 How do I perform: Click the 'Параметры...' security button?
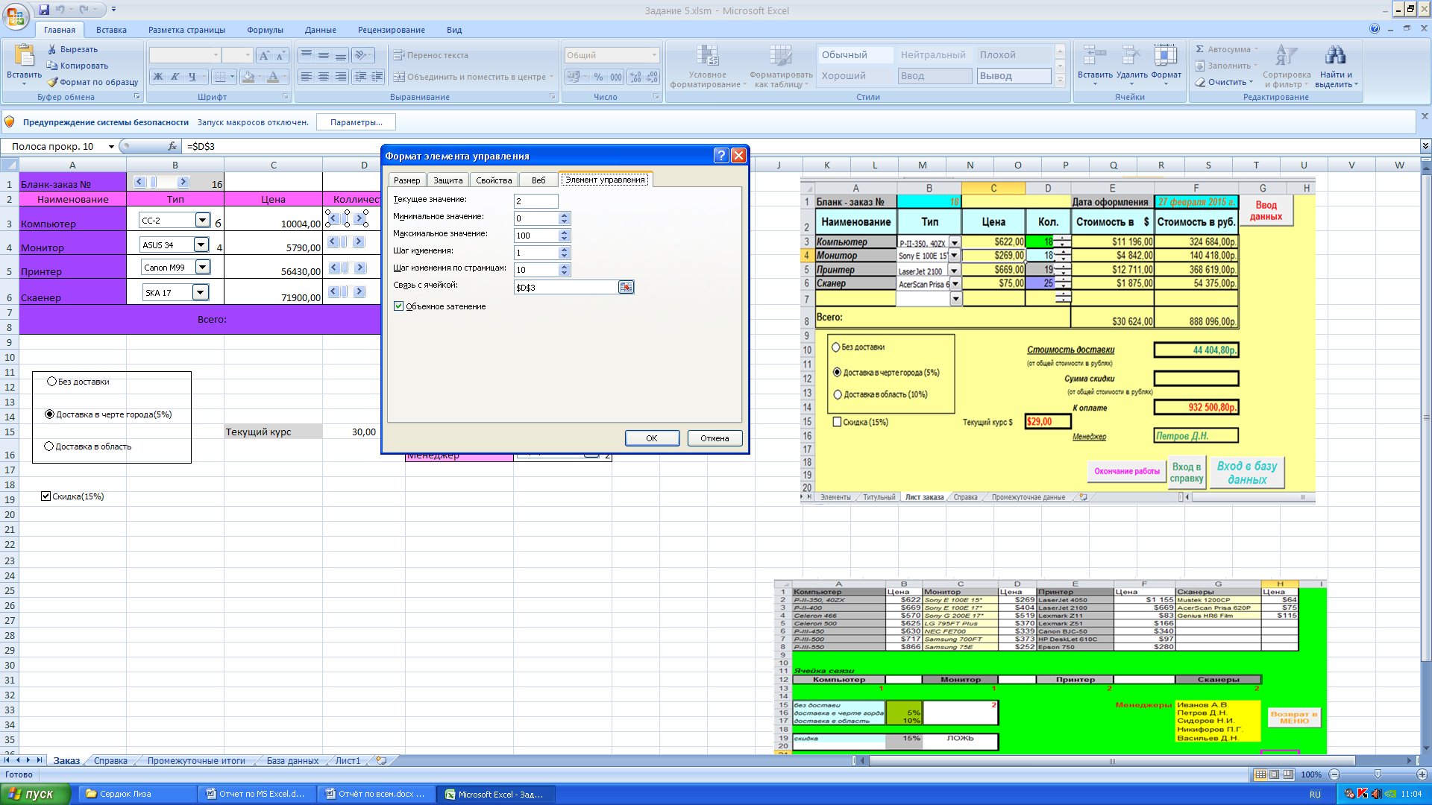[x=356, y=122]
